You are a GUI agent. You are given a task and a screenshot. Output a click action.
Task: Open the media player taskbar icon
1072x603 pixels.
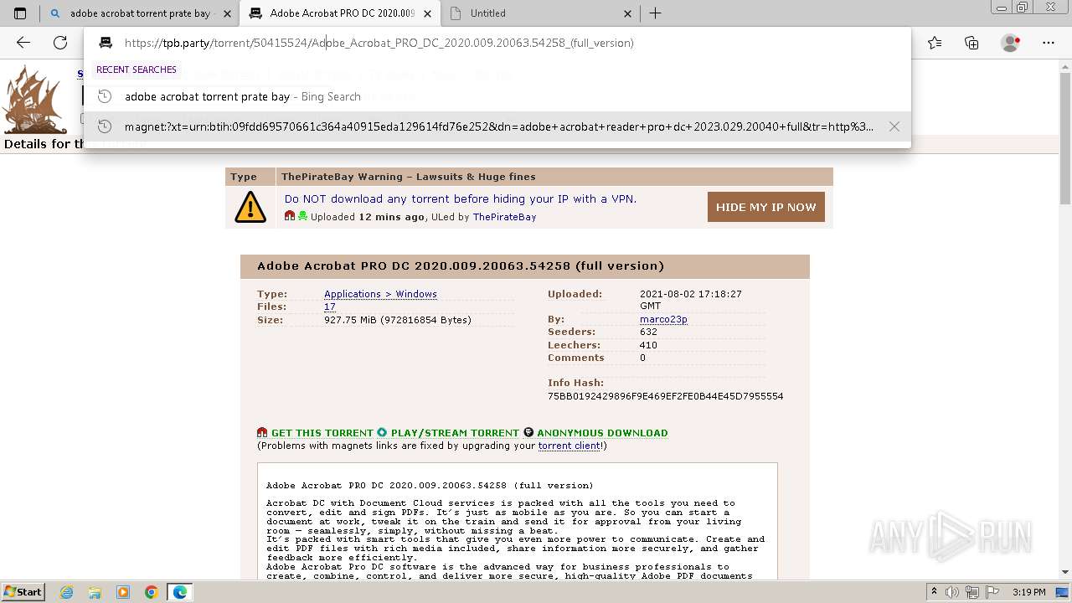pyautogui.click(x=123, y=592)
